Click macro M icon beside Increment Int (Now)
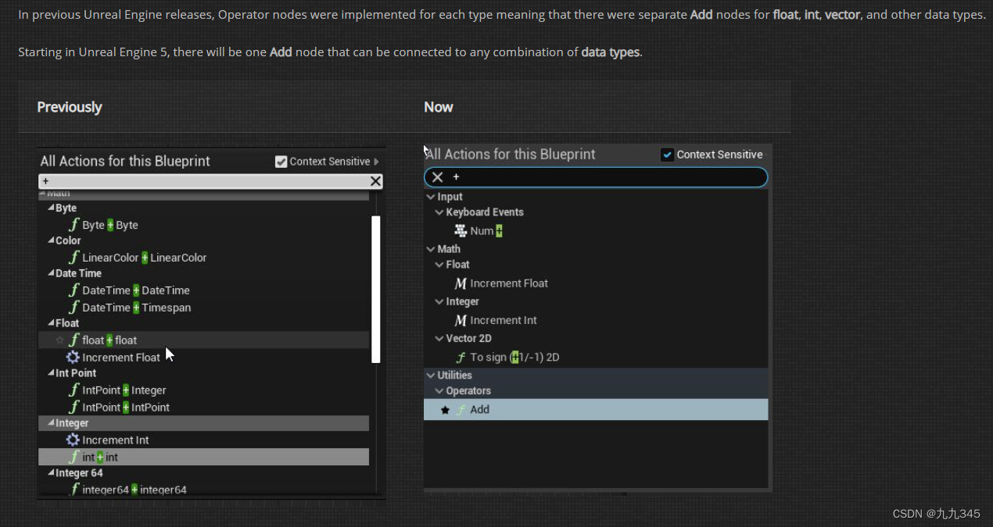The image size is (993, 527). pyautogui.click(x=461, y=320)
